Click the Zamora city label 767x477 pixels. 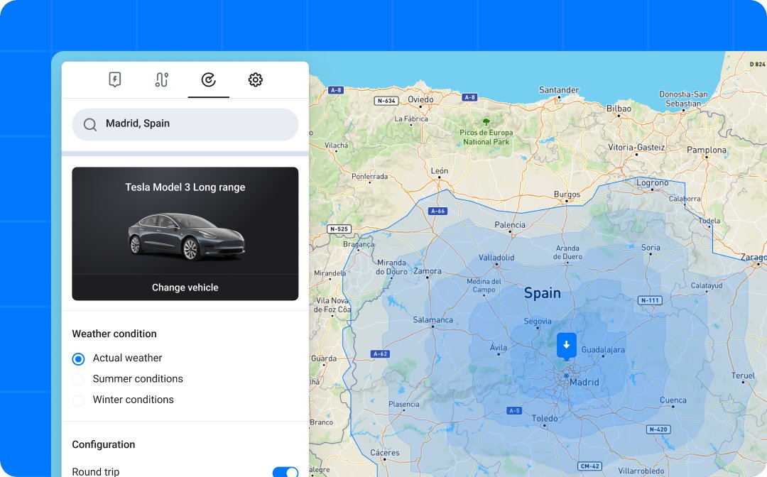[x=428, y=271]
